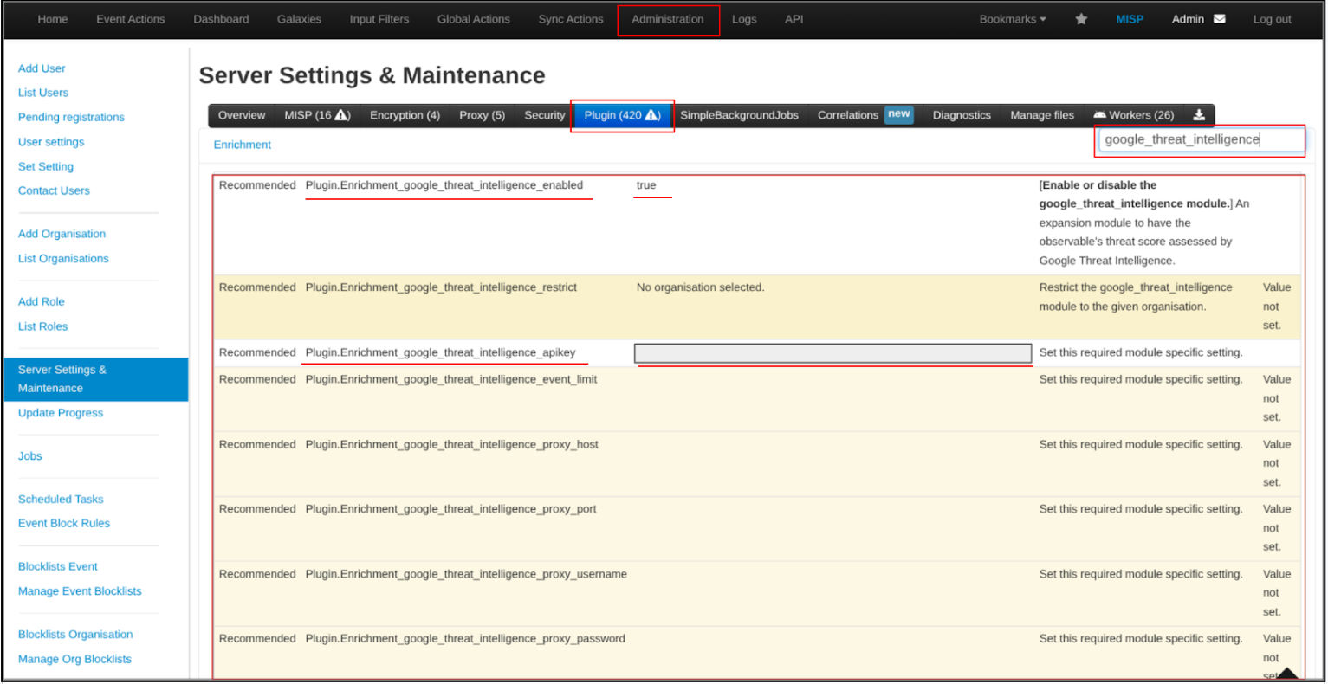Switch to the SimpleBackgroundJobs tab
The height and width of the screenshot is (684, 1328).
tap(739, 115)
